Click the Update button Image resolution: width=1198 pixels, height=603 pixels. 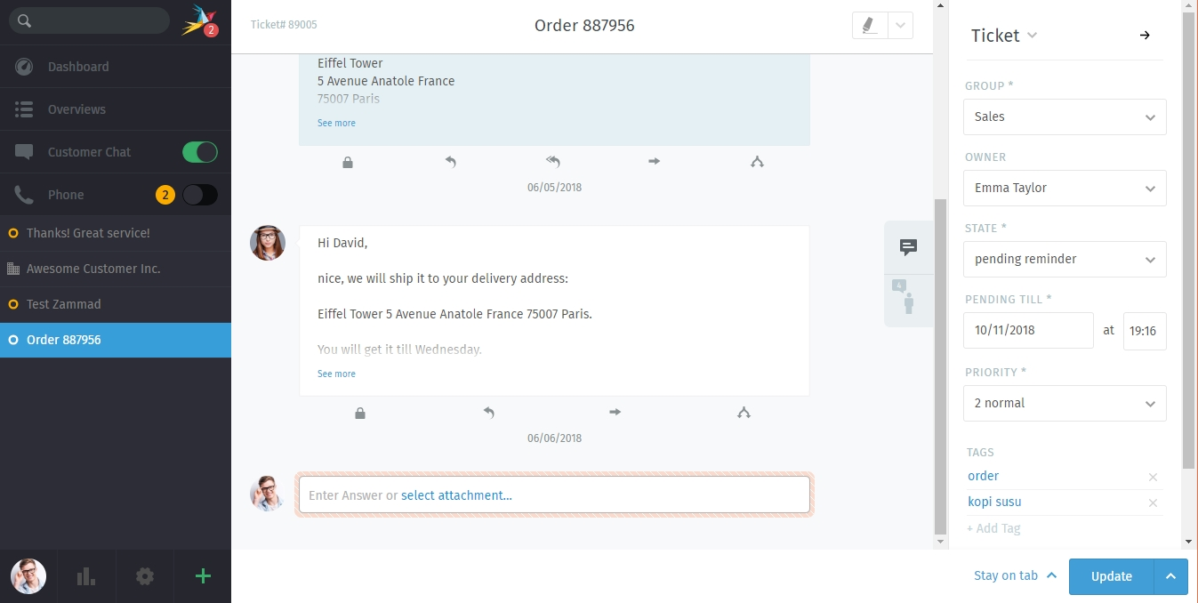coord(1111,576)
